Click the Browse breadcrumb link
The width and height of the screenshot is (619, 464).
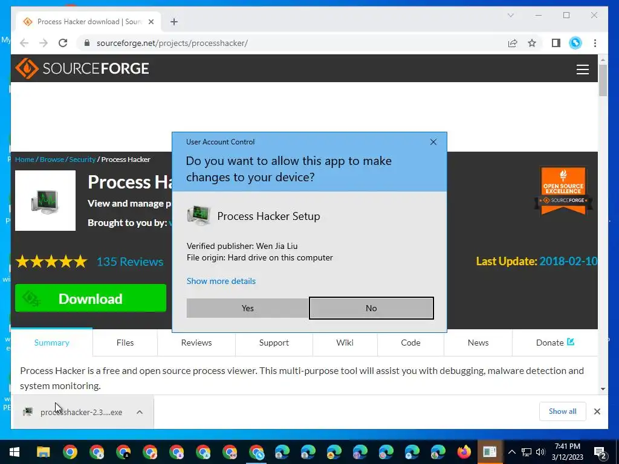click(x=52, y=159)
